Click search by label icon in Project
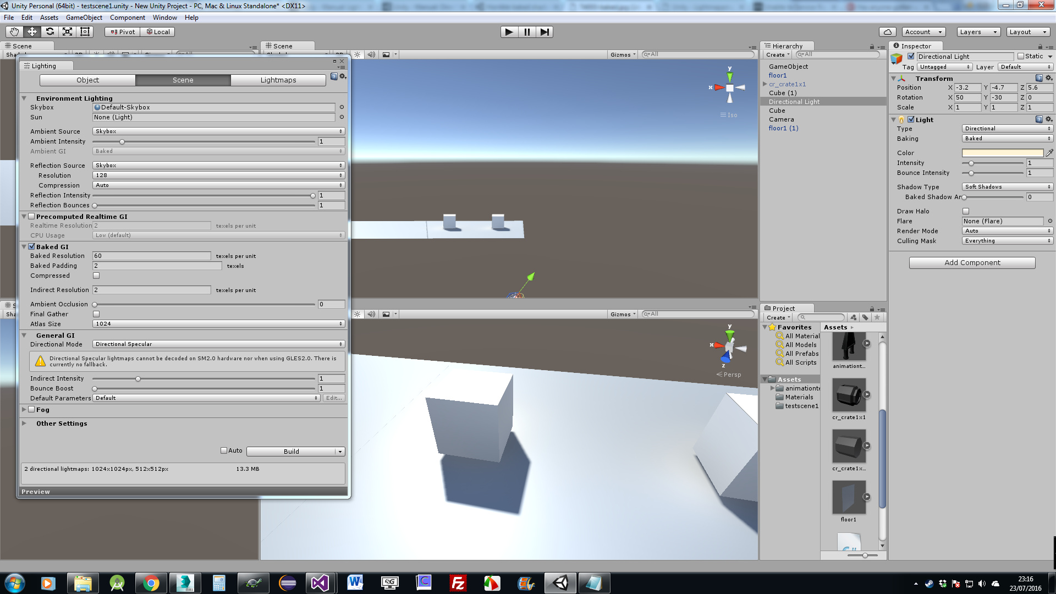1056x594 pixels. (865, 317)
